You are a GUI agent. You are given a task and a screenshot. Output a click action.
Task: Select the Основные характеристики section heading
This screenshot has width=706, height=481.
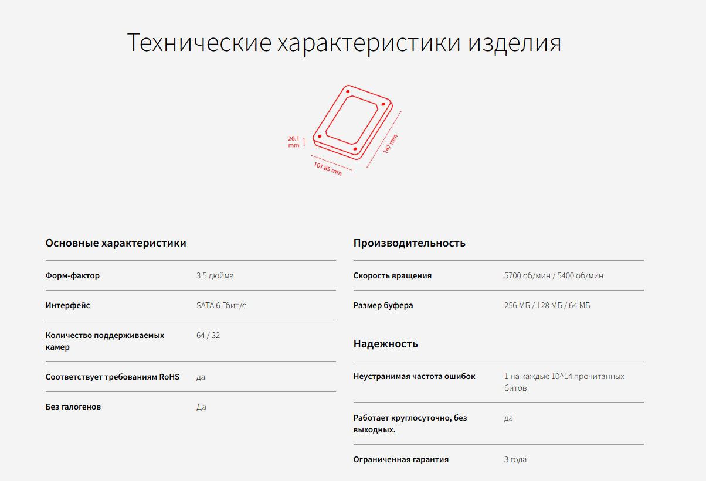click(x=116, y=243)
